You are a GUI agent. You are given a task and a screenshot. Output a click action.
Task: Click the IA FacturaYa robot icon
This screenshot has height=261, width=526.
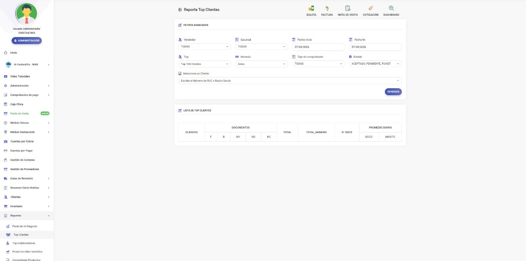8,64
